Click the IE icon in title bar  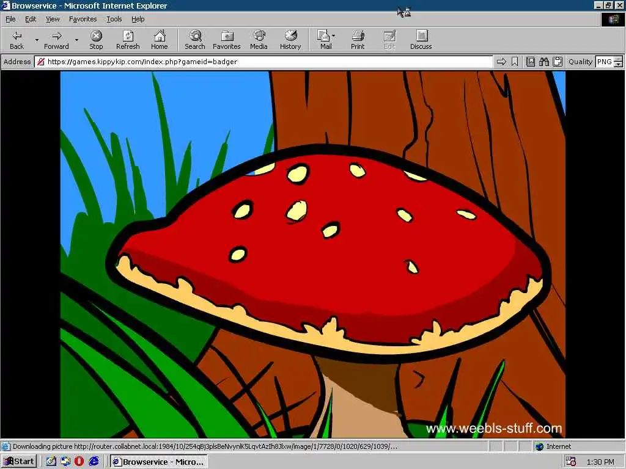(6, 5)
